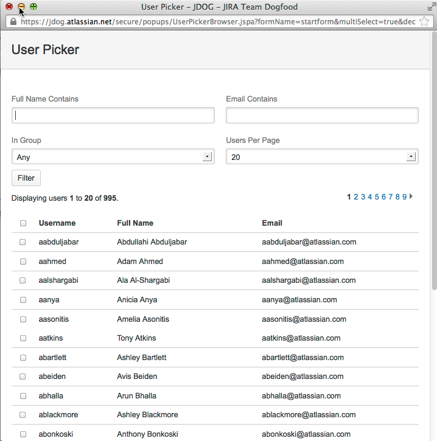Tick the checkbox for abhalla row
The height and width of the screenshot is (441, 437).
point(23,396)
